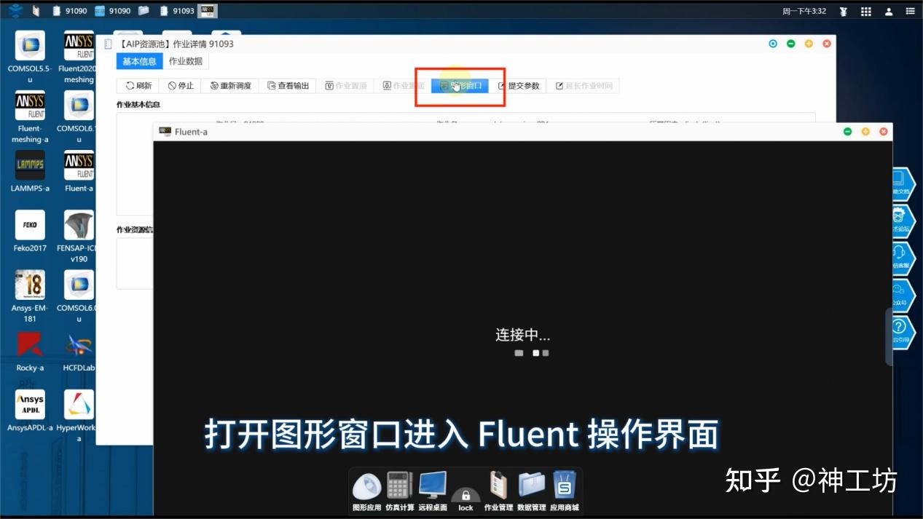Click the greyed 延长作业时间 button
This screenshot has height=519, width=923.
coord(584,86)
